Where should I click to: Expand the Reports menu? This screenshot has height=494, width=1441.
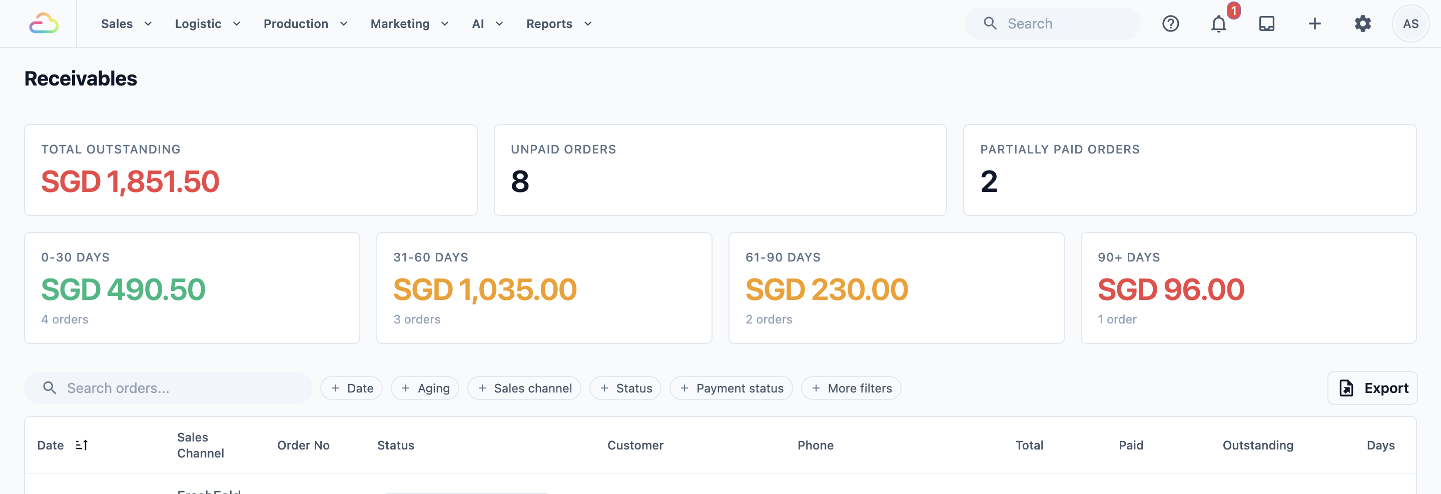pyautogui.click(x=559, y=23)
